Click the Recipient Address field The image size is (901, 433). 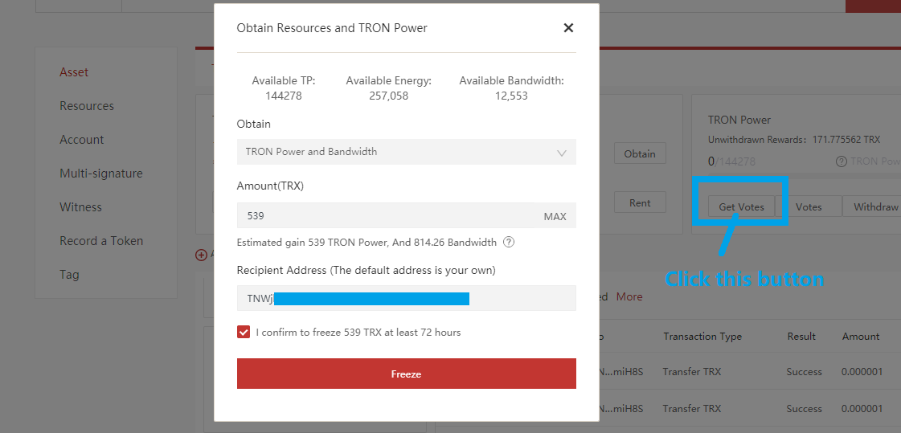tap(406, 298)
